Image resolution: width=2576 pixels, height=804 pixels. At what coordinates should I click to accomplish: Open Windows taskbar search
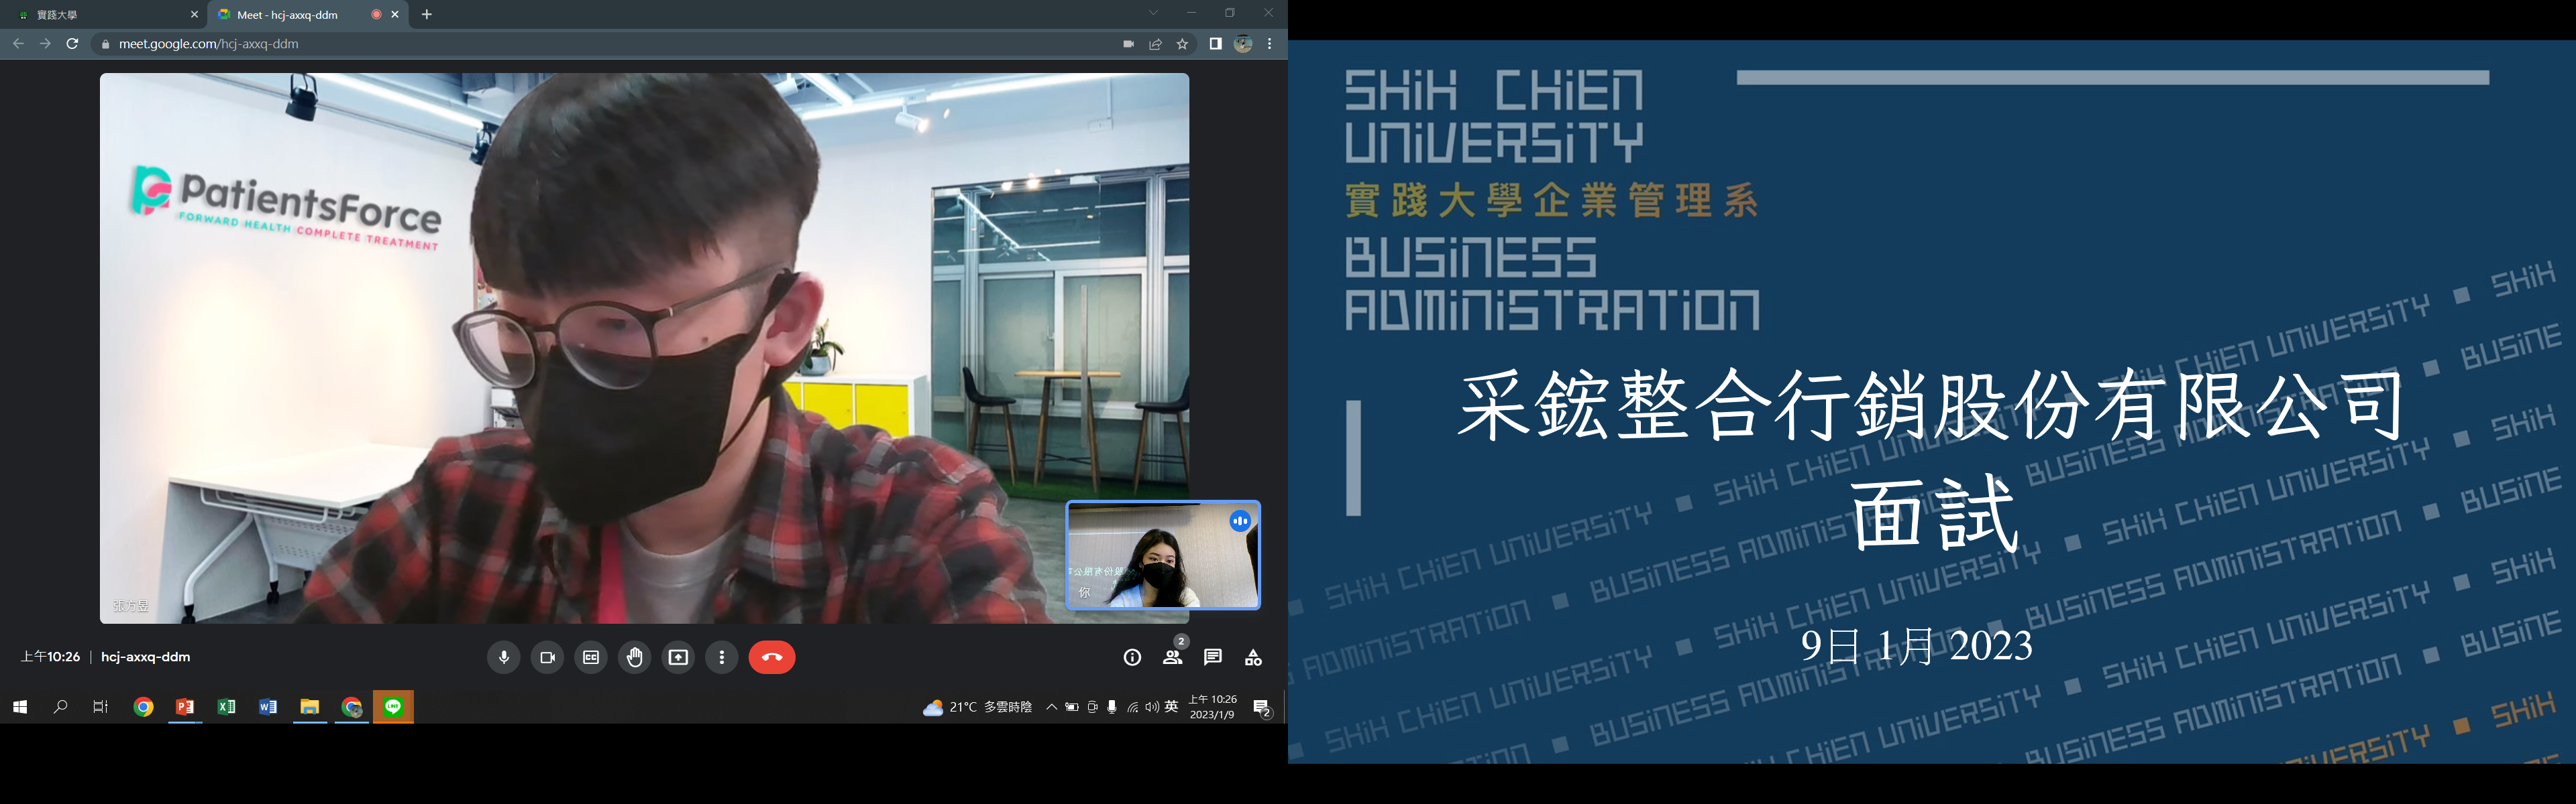(60, 707)
